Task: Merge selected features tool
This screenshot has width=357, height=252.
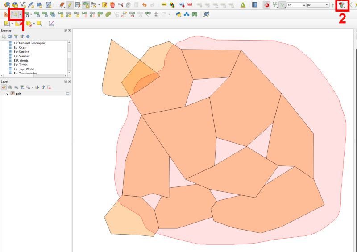Action: tap(148, 14)
